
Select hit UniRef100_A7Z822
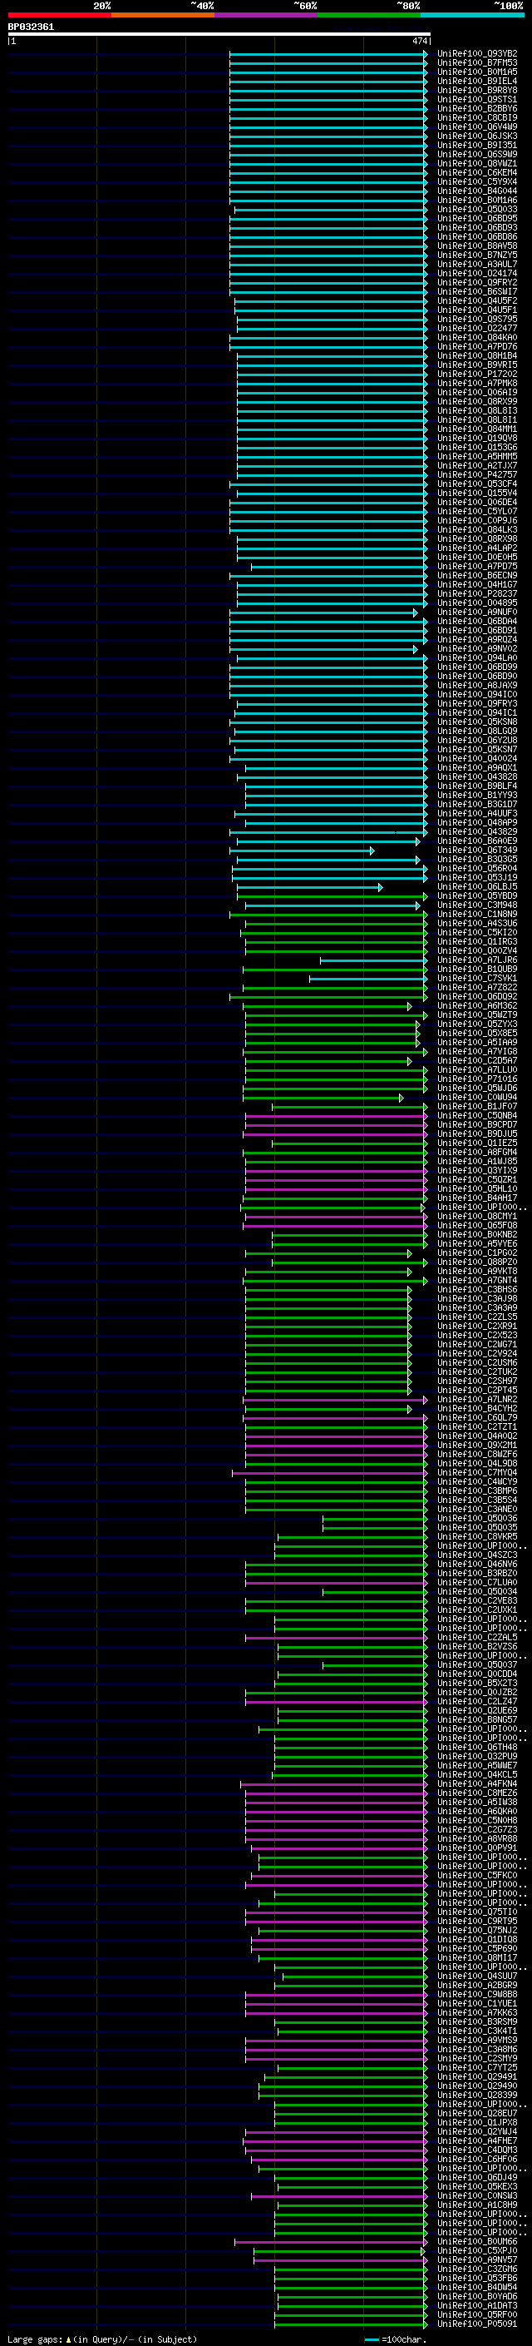[x=476, y=988]
